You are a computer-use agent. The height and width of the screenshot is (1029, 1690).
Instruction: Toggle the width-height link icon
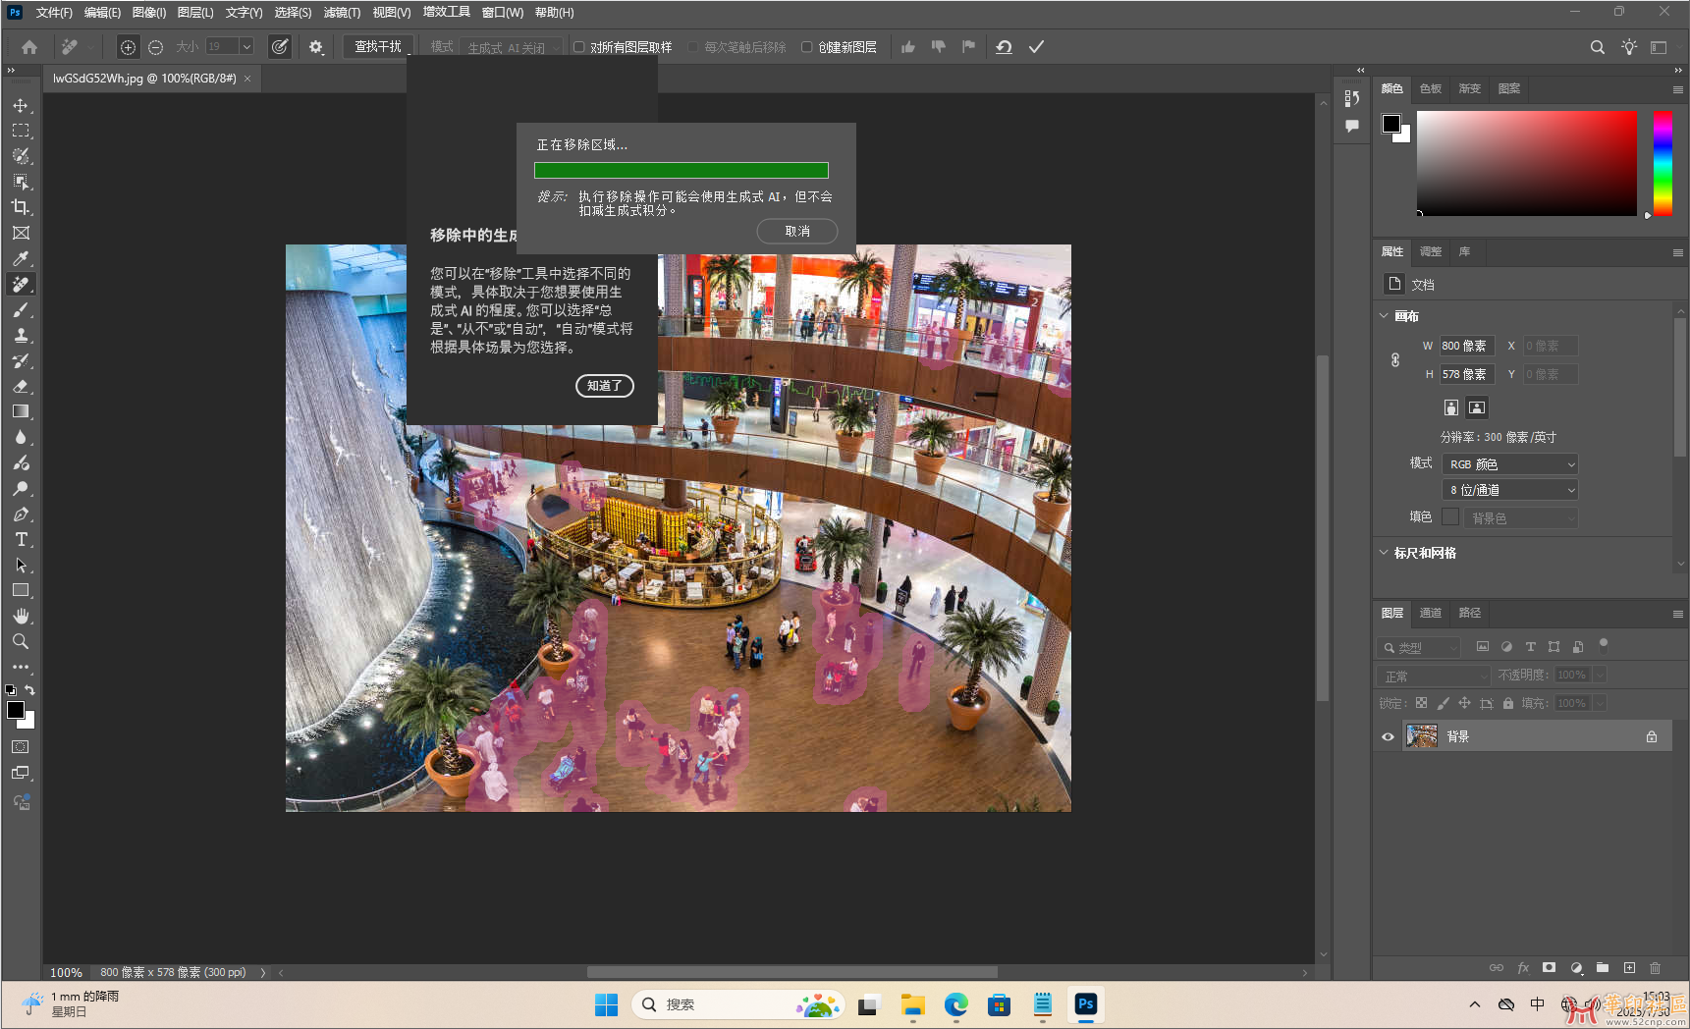(1395, 360)
